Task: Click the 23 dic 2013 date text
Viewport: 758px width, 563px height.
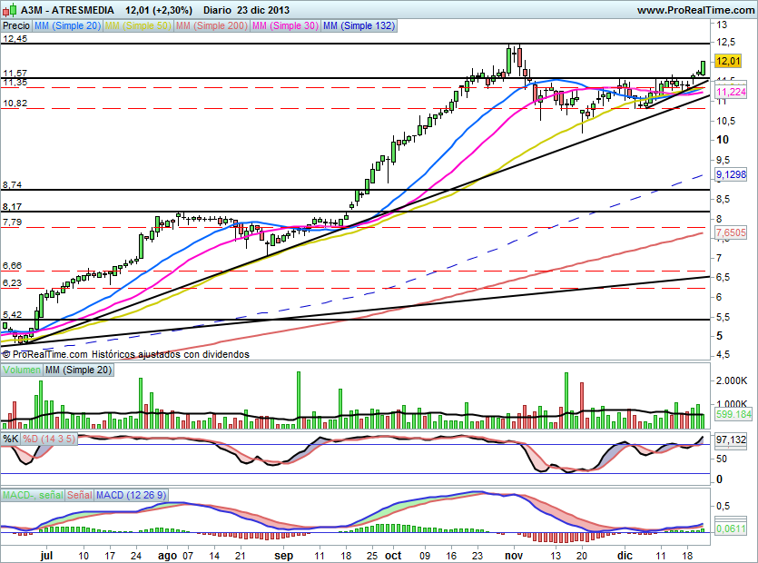Action: coord(263,10)
